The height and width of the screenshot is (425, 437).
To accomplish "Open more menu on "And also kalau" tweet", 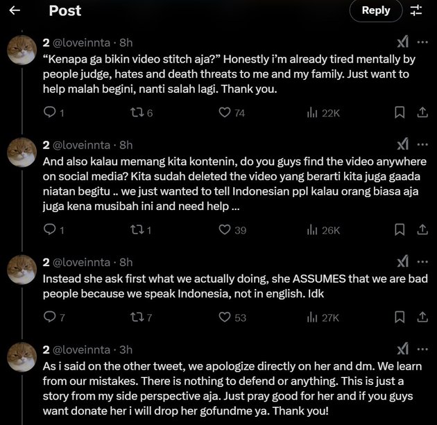I will point(422,144).
